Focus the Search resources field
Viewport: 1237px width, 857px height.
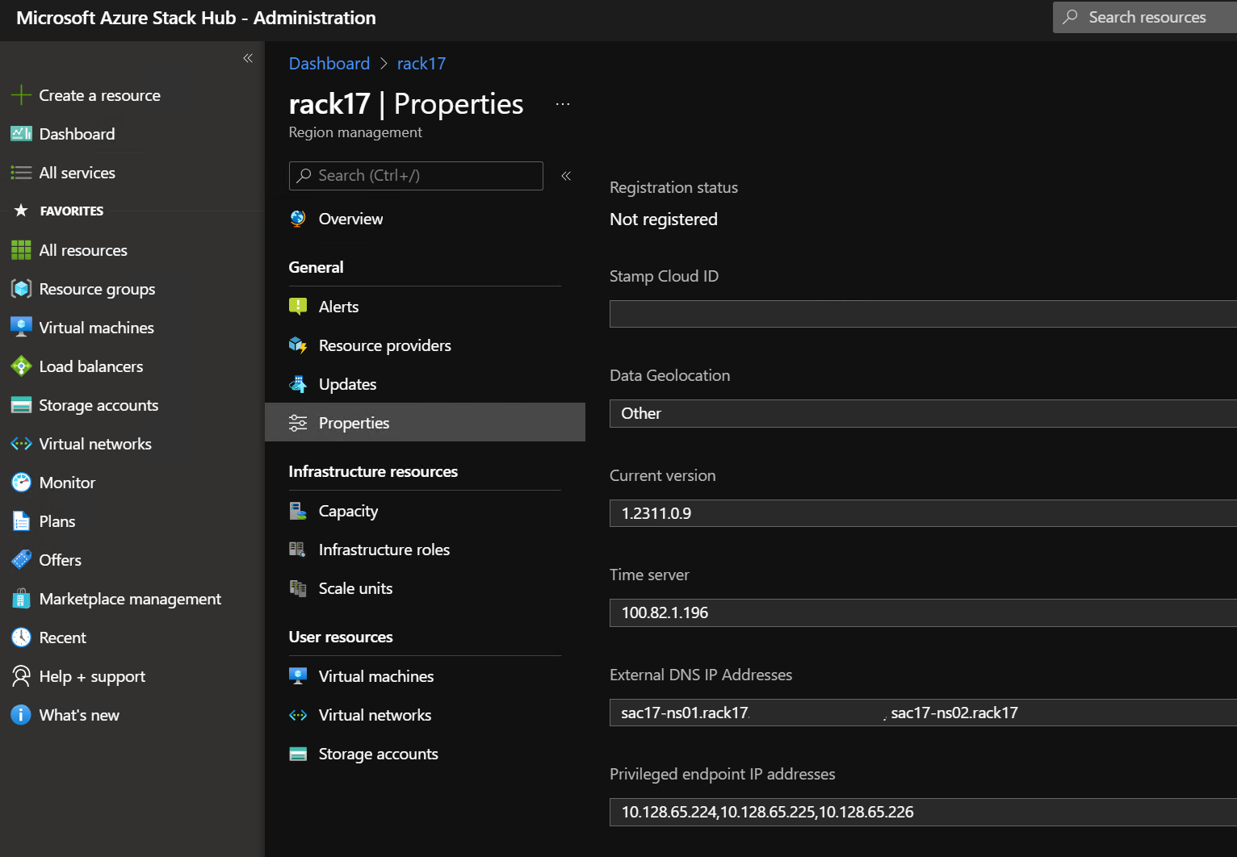[1147, 17]
